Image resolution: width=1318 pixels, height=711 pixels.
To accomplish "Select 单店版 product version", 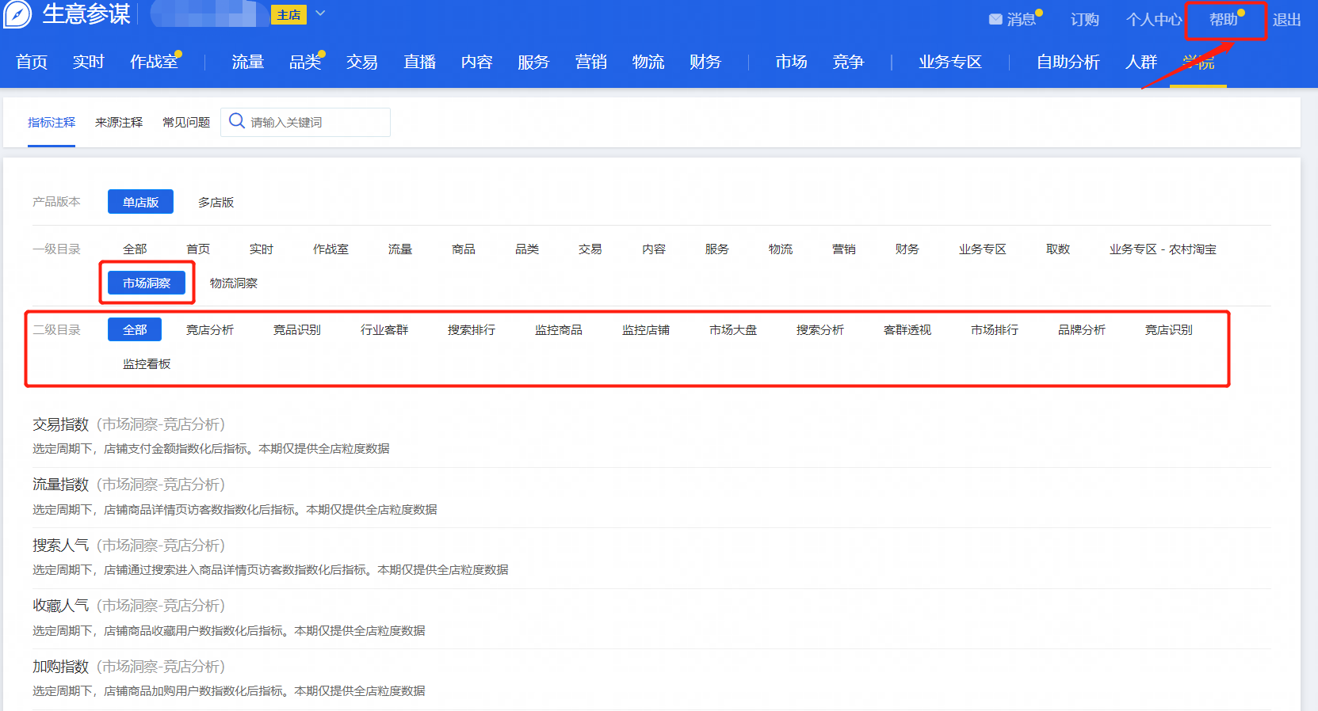I will (x=140, y=202).
